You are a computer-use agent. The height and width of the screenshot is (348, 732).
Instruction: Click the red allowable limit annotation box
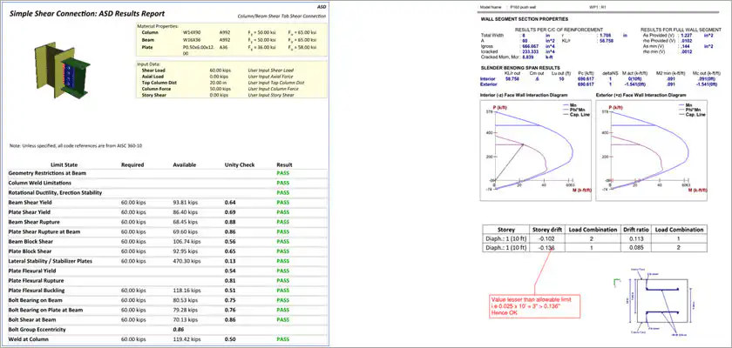pos(535,306)
